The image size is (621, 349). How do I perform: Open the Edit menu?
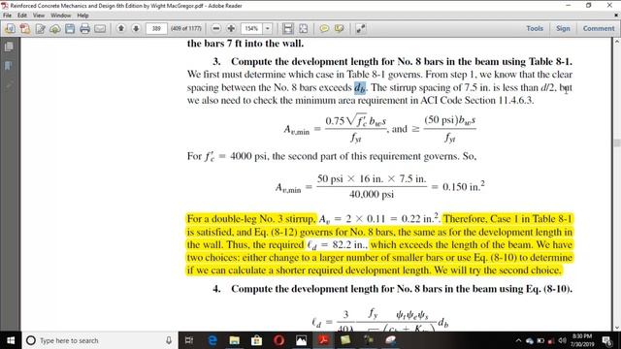click(x=22, y=16)
